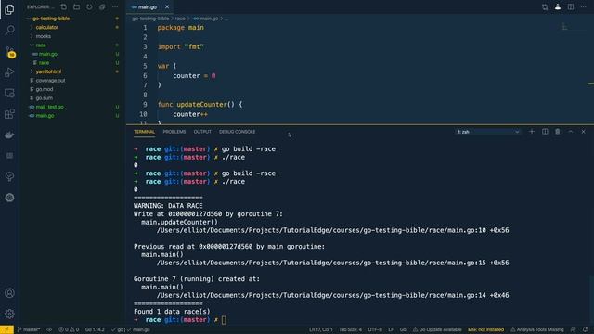Viewport: 594px width, 334px height.
Task: Click race in the breadcrumb
Action: coord(180,19)
